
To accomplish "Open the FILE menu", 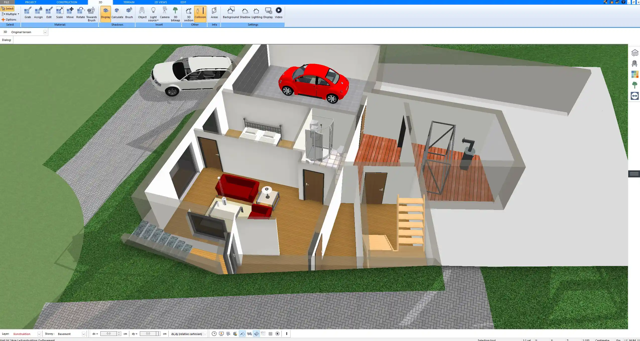I will click(x=7, y=2).
